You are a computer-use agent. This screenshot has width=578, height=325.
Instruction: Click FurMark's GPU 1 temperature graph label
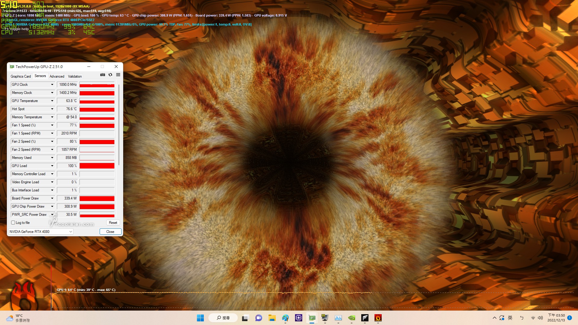point(86,290)
